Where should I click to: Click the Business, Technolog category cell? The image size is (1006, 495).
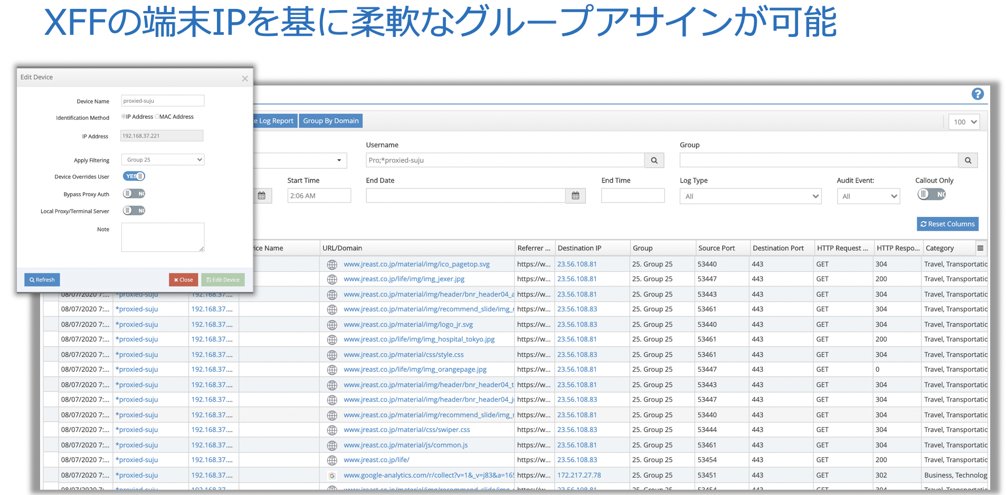955,475
